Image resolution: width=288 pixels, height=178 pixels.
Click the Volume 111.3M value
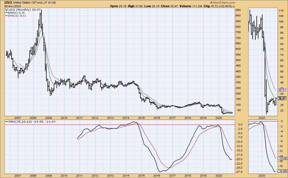[191, 6]
